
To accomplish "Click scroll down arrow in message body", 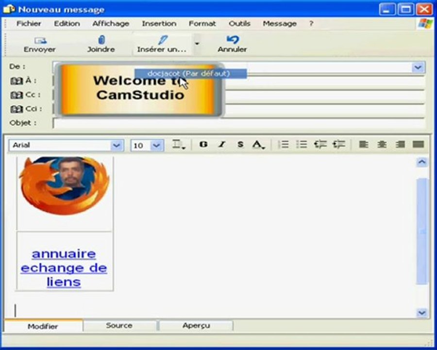I will pyautogui.click(x=421, y=313).
